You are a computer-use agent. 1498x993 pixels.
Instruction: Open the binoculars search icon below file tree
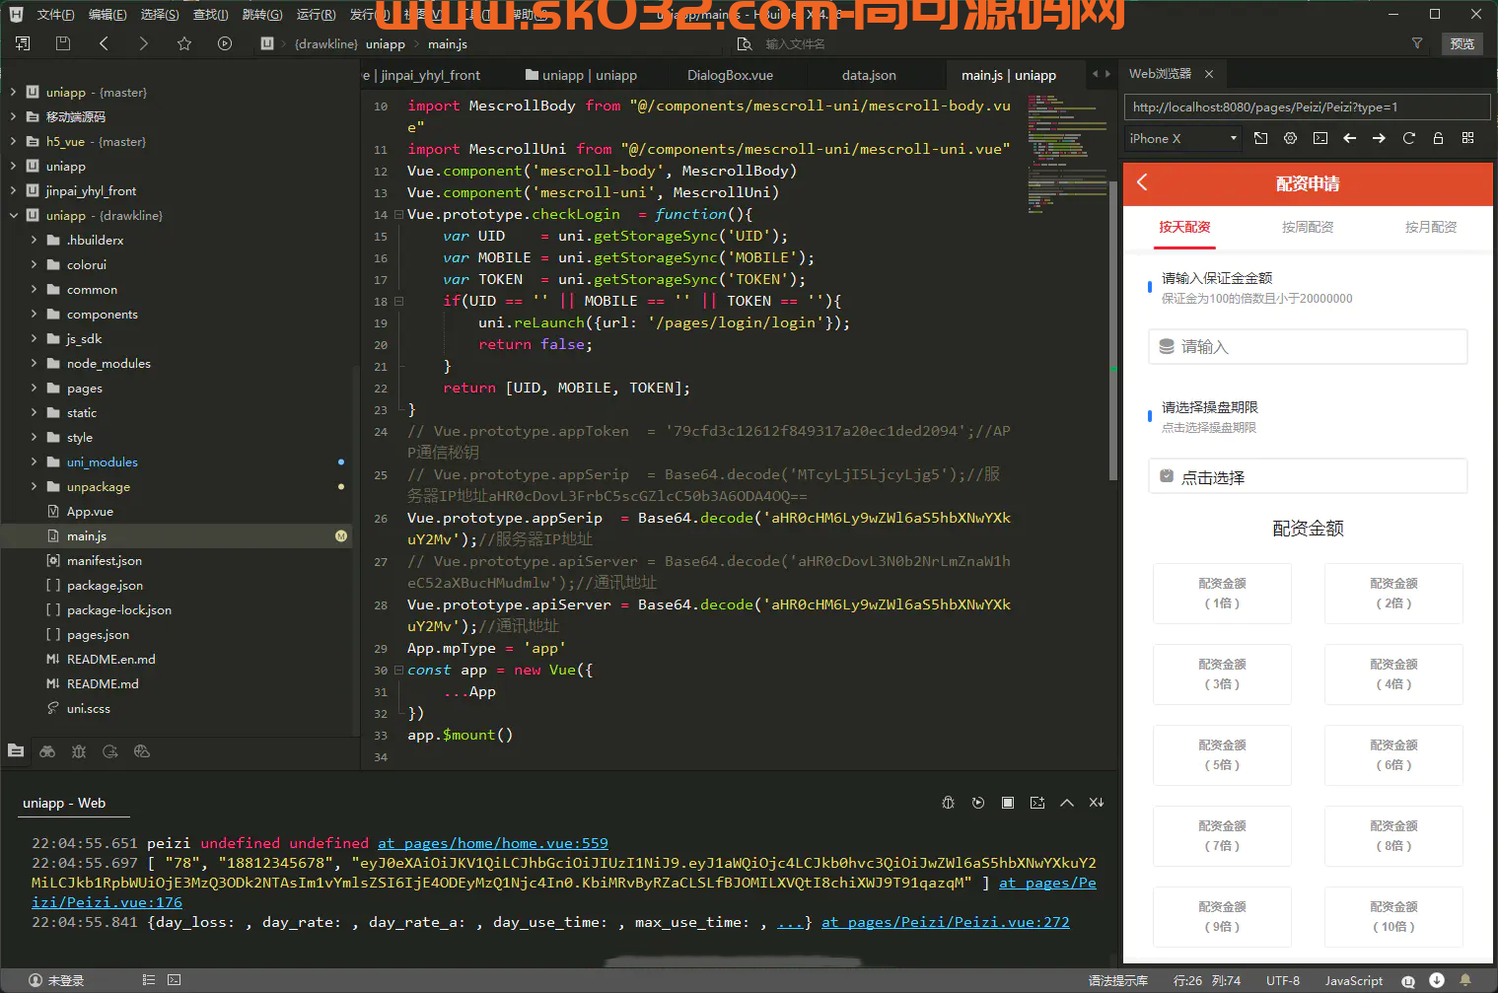coord(47,751)
